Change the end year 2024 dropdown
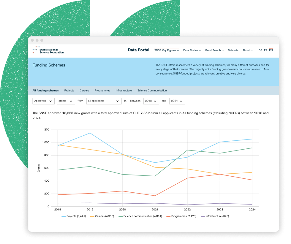Screen dimensions: 291x244 click(x=177, y=101)
